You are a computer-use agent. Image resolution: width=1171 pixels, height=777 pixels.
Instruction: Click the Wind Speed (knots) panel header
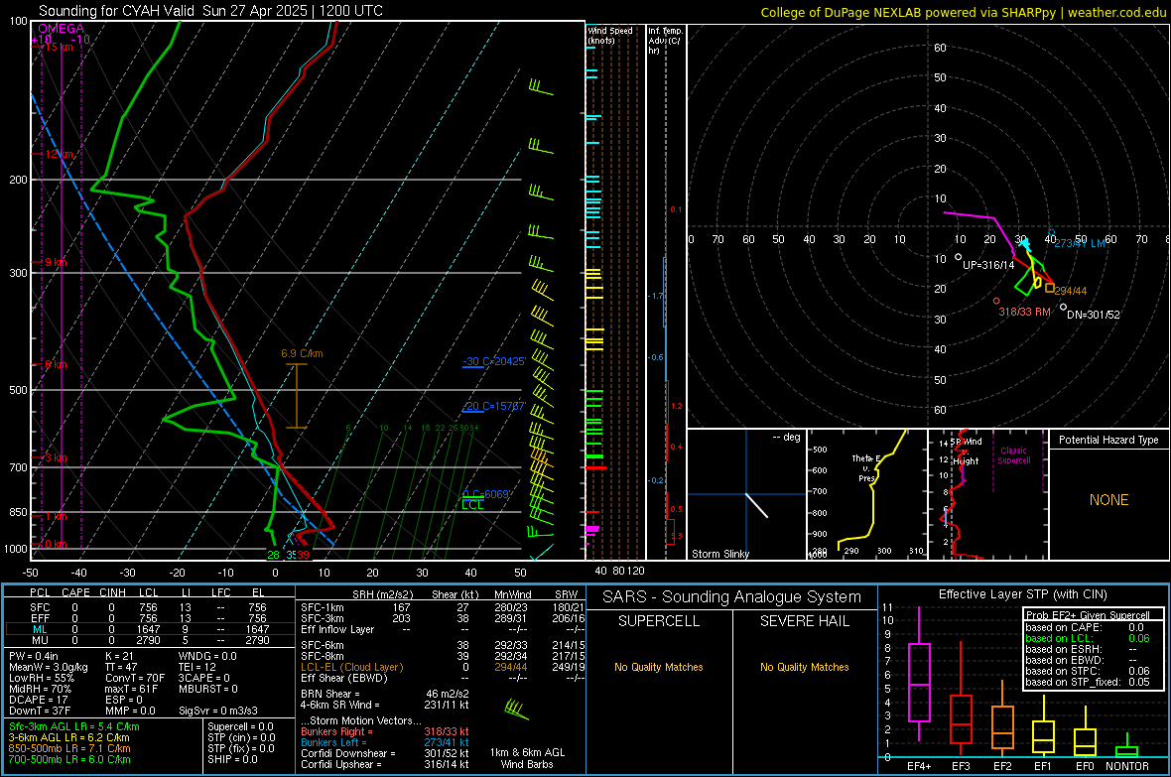point(609,35)
